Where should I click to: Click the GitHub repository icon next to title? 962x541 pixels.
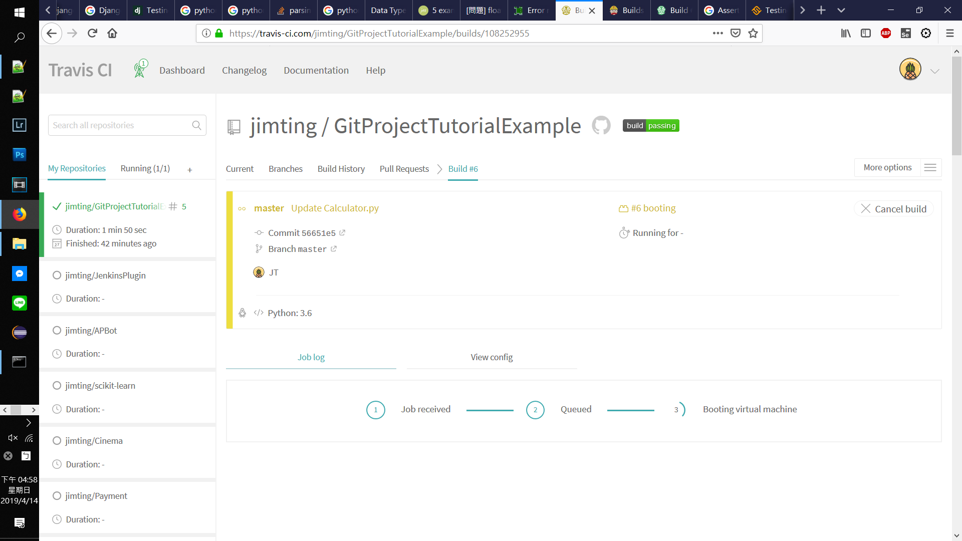coord(601,125)
